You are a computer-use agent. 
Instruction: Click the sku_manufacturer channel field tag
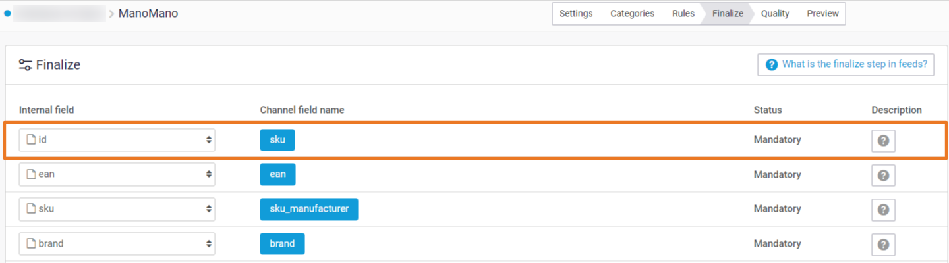coord(308,209)
